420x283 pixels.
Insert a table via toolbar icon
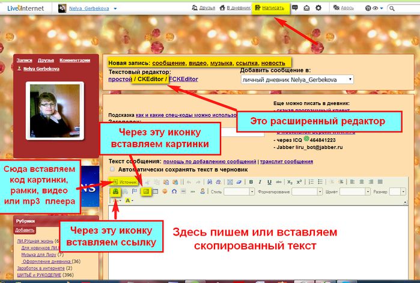156,192
